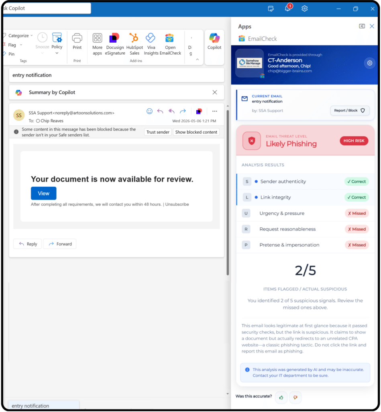This screenshot has height=412, width=381.
Task: Select Request reasonableness analysis row
Action: (306, 229)
